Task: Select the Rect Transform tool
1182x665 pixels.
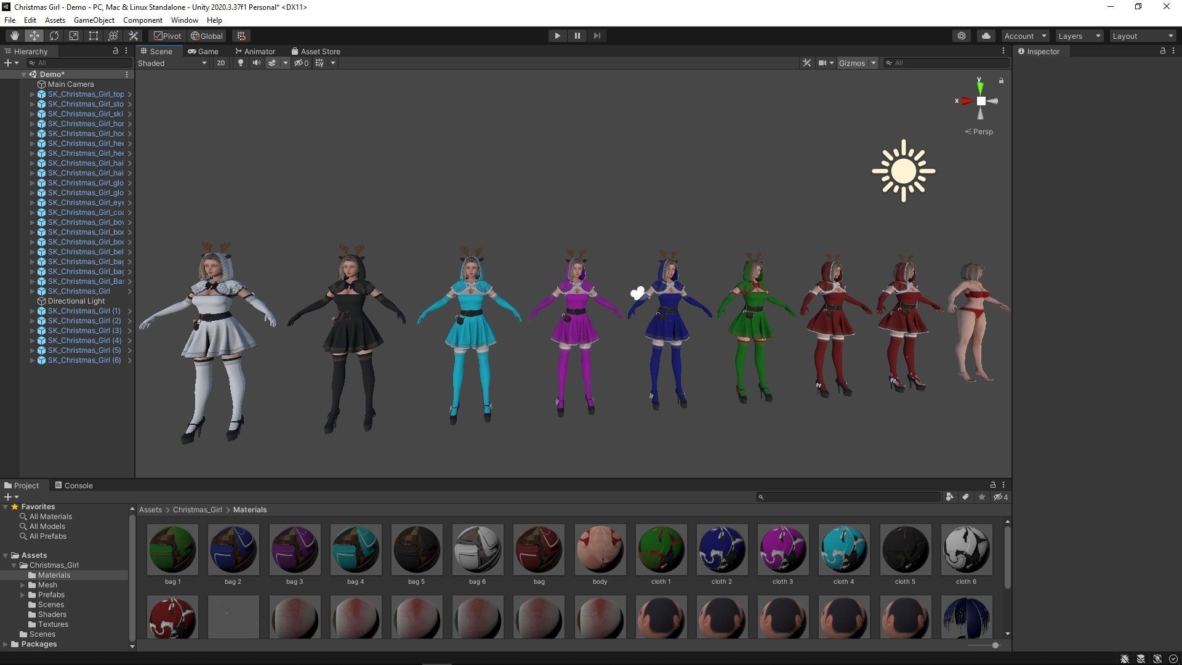Action: coord(94,36)
